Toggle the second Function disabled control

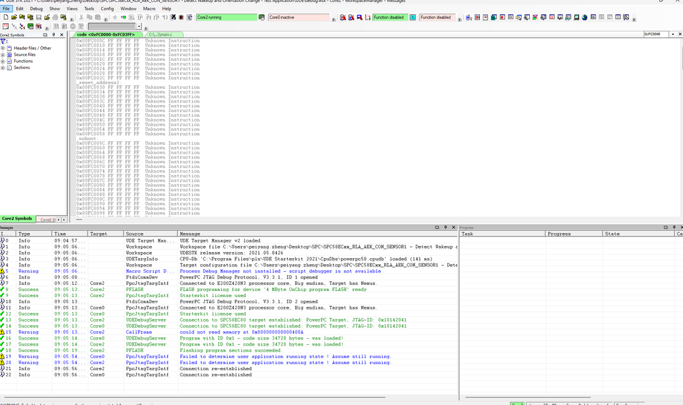point(436,17)
